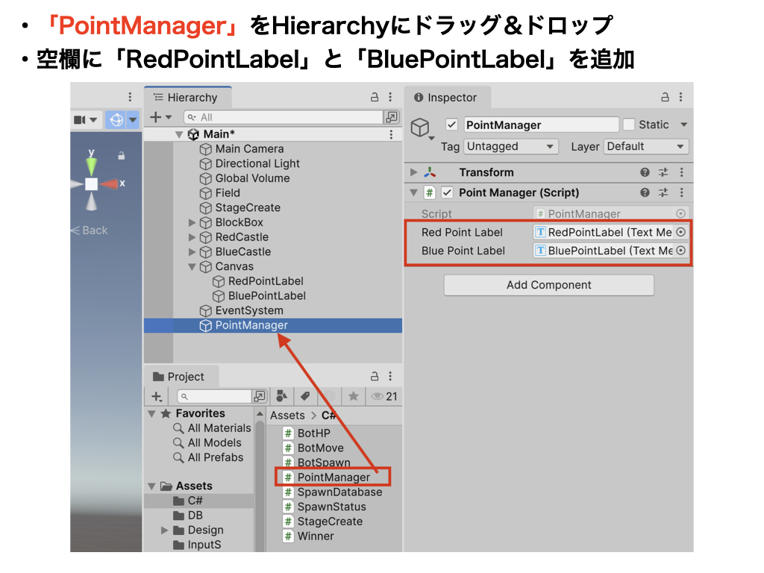Click the Red Point Label object picker

pos(681,233)
